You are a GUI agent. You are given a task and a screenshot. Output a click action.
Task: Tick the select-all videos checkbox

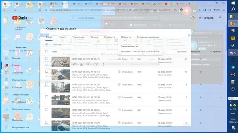click(46, 52)
